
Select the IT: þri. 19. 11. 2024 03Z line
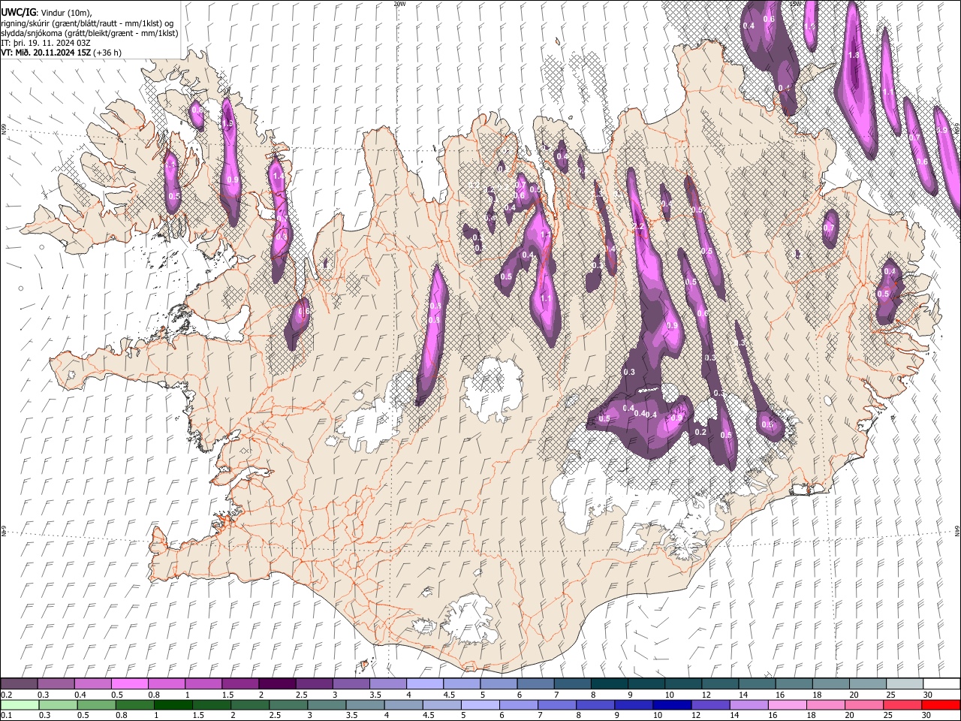47,43
